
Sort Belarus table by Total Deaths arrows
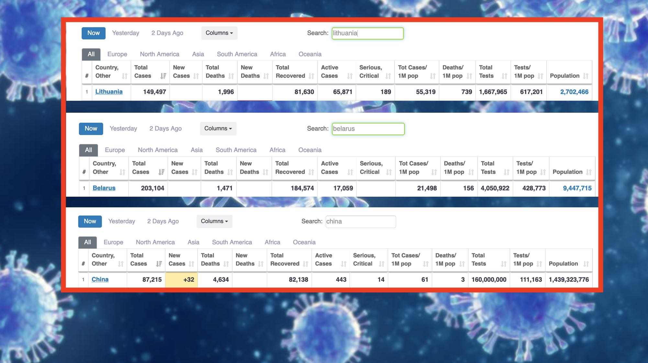click(230, 172)
